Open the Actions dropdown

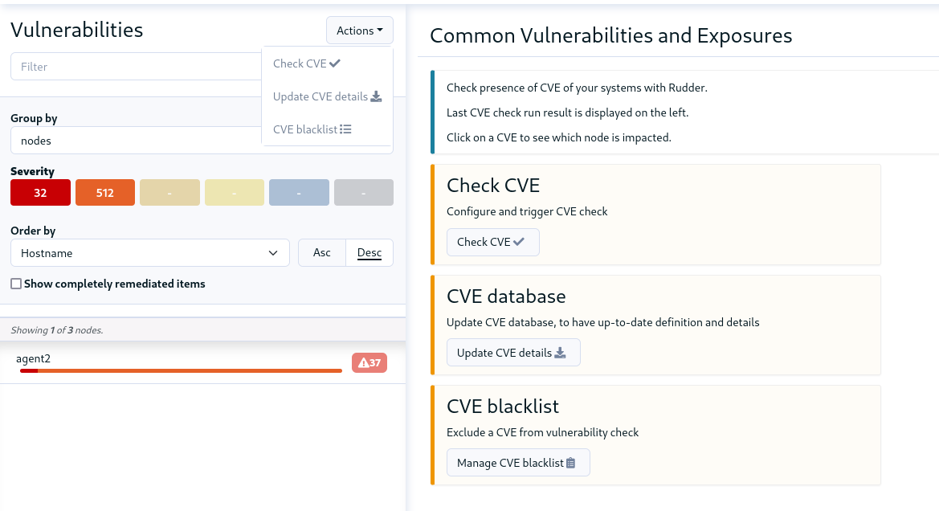[x=359, y=30]
